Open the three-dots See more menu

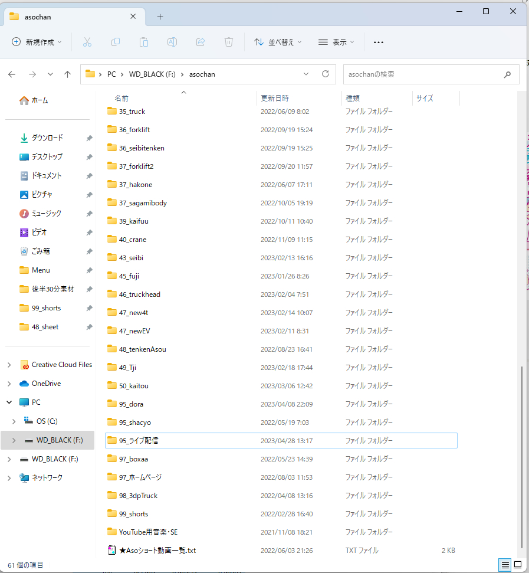[x=379, y=42]
